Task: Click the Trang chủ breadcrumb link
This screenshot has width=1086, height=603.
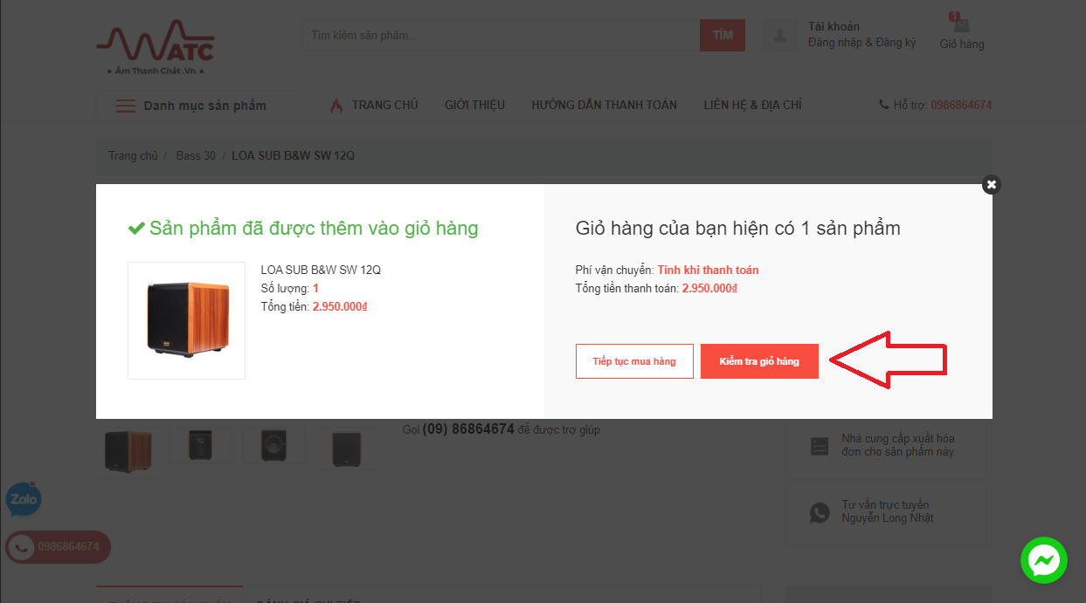Action: tap(133, 155)
